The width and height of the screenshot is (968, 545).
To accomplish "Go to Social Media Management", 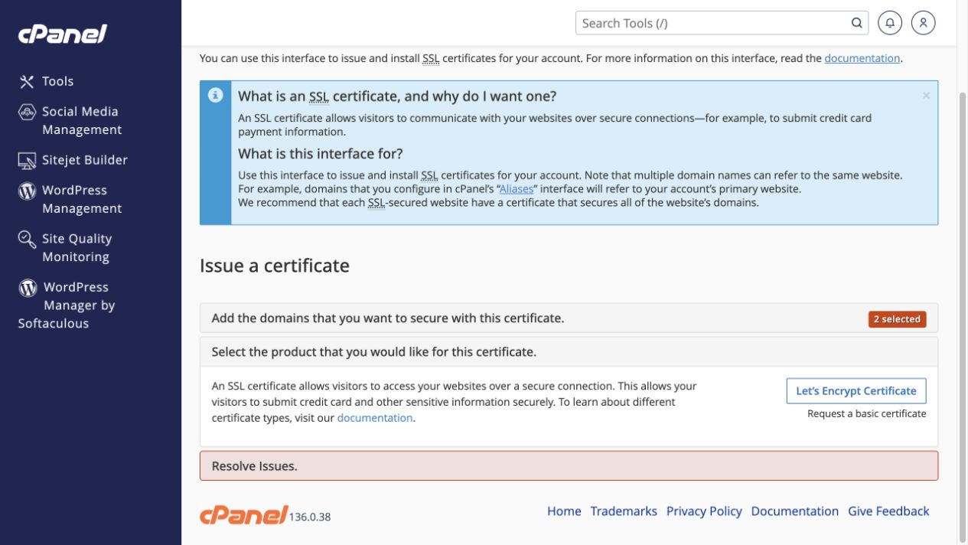I will [x=82, y=121].
